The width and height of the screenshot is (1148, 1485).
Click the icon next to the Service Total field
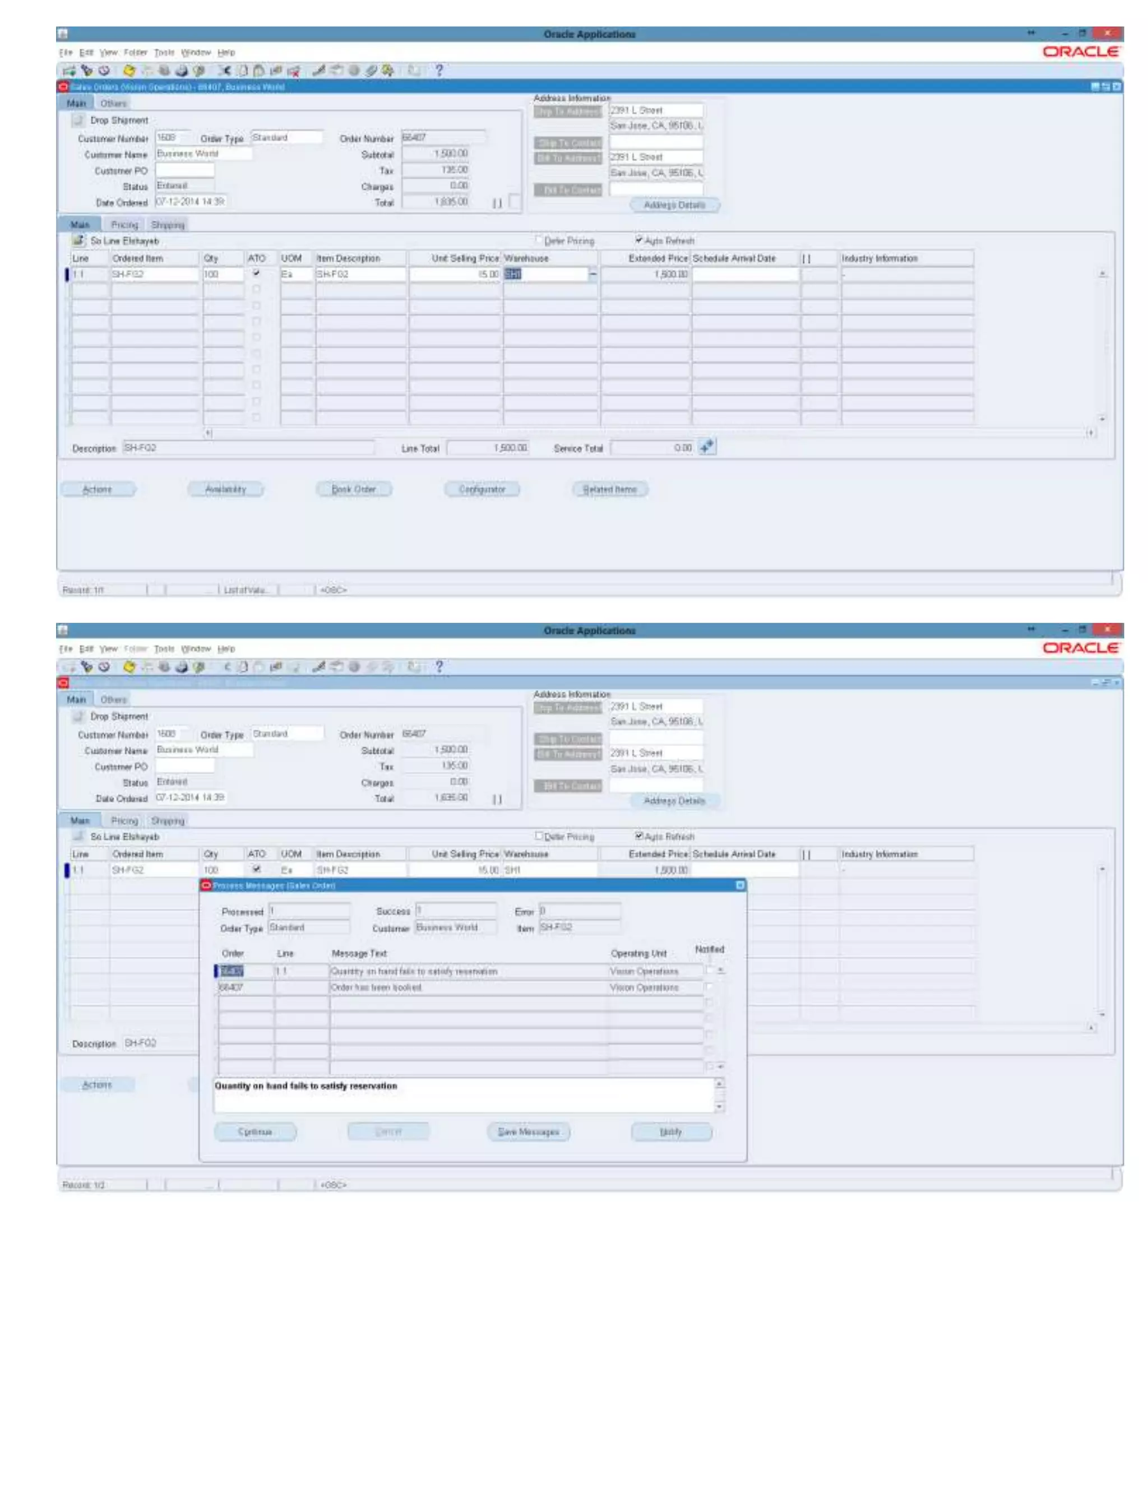pyautogui.click(x=707, y=447)
